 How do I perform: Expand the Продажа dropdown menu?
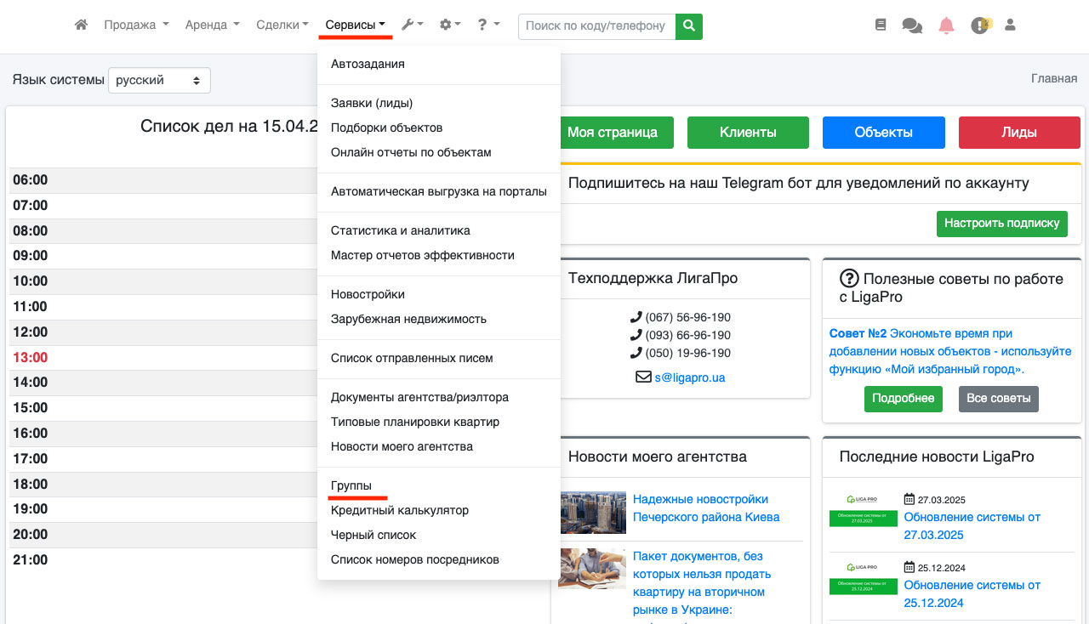click(x=136, y=26)
